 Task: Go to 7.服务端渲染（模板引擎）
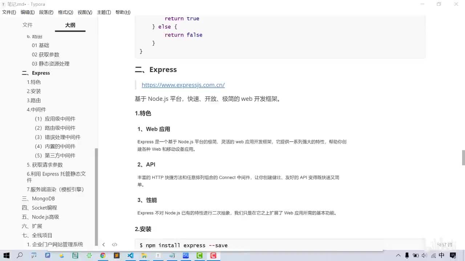pos(56,189)
